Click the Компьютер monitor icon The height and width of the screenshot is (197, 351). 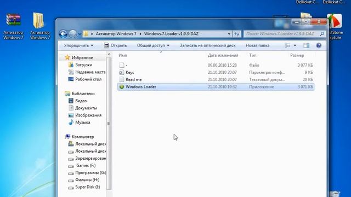tap(67, 137)
